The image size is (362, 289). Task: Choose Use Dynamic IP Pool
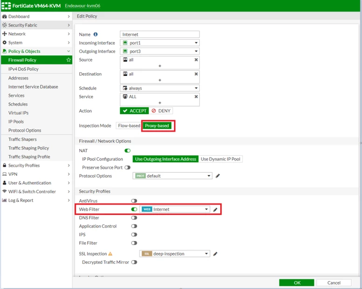[x=221, y=159]
